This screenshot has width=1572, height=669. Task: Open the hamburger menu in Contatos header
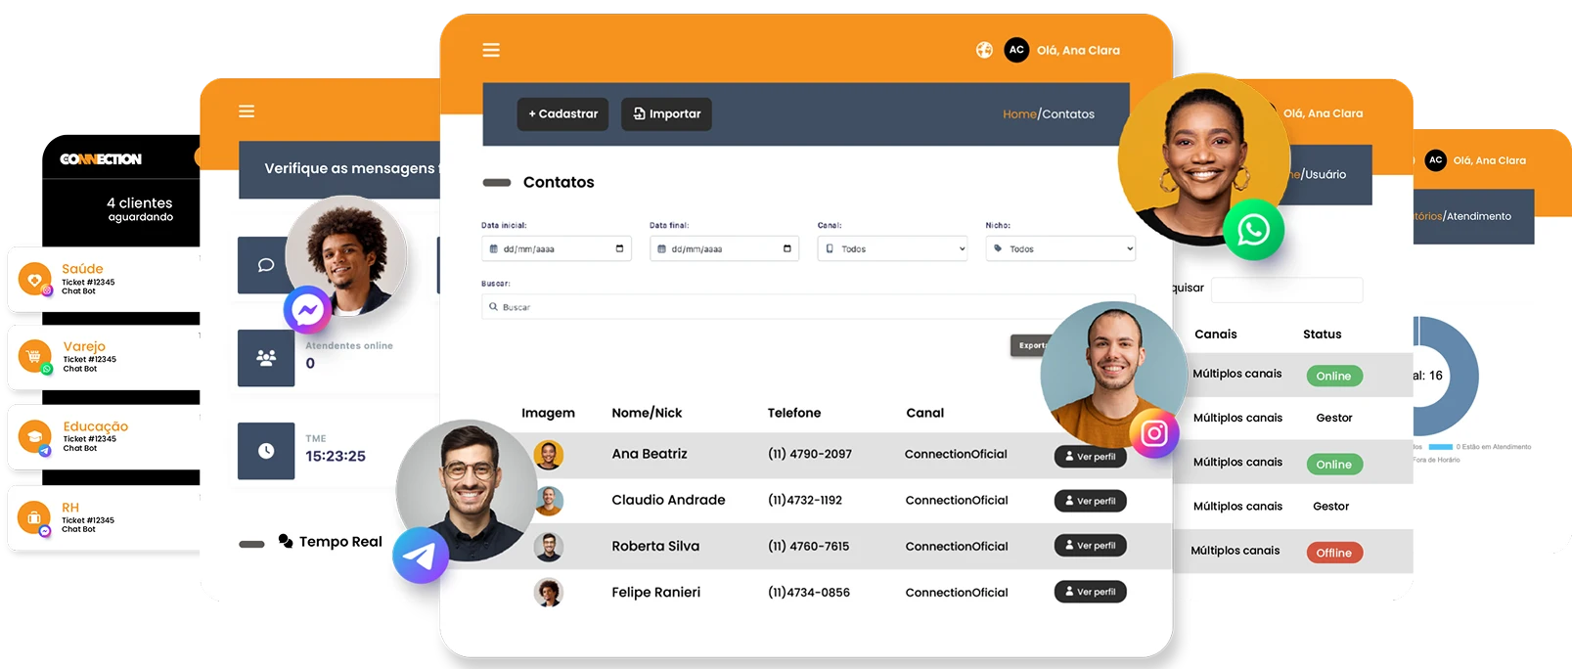[x=491, y=50]
